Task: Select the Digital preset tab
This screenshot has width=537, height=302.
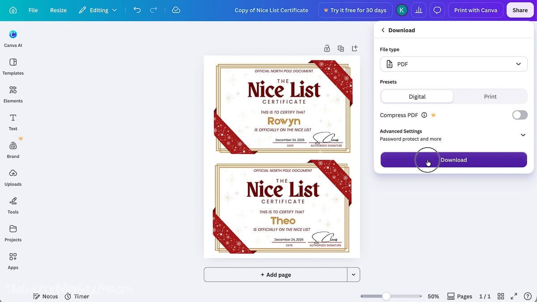Action: click(417, 96)
